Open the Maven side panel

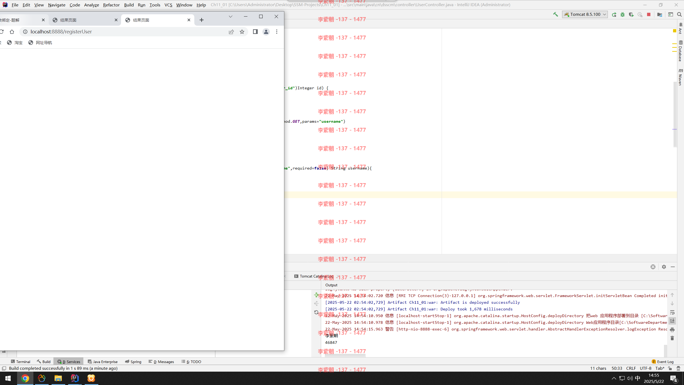(681, 77)
